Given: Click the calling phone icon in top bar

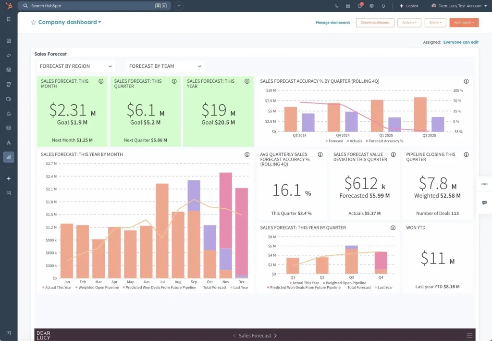Looking at the screenshot, I should tap(336, 6).
